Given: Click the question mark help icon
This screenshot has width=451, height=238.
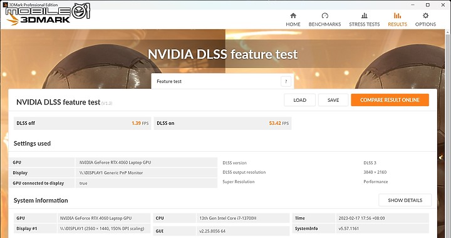Looking at the screenshot, I should pyautogui.click(x=286, y=81).
